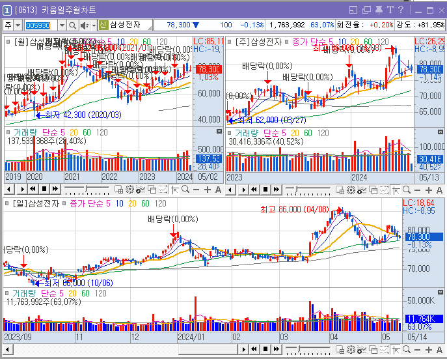447x359 pixels.
Task: Open stock search magnifier in the top bar
Action: 72,25
